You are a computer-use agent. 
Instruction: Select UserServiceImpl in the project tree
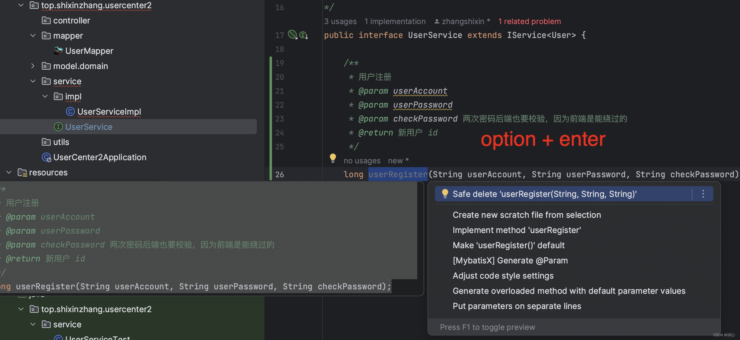point(109,111)
